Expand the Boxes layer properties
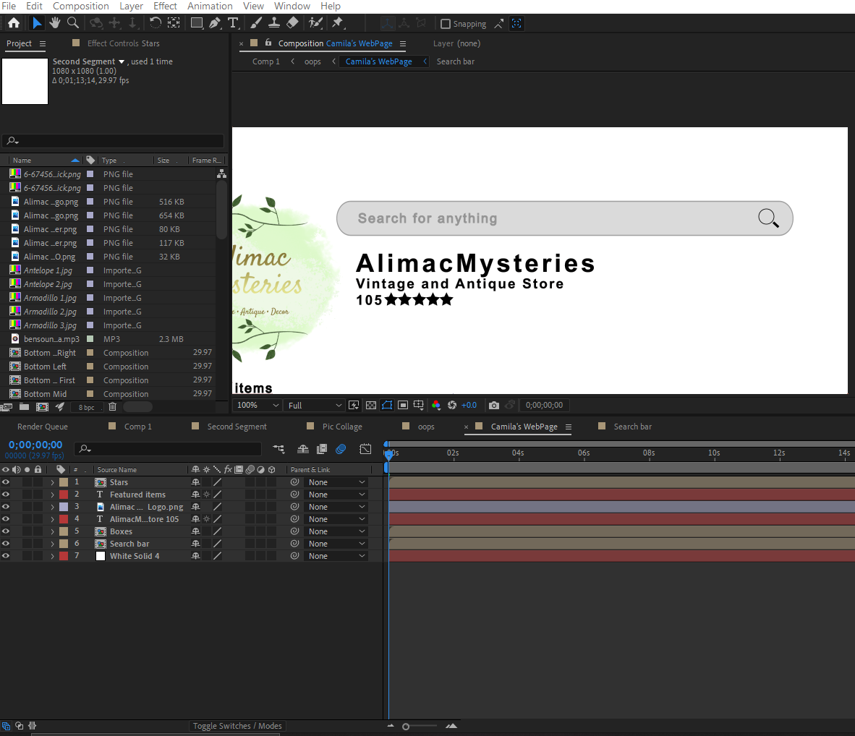The height and width of the screenshot is (736, 855). pyautogui.click(x=52, y=531)
